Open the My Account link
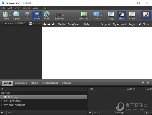Screen dimensions: 152x115 [x=120, y=24]
